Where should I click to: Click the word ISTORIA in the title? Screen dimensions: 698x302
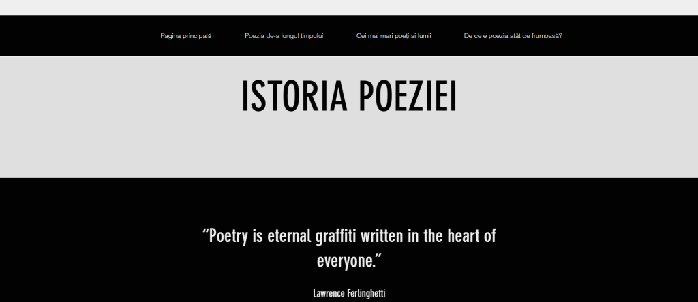287,97
